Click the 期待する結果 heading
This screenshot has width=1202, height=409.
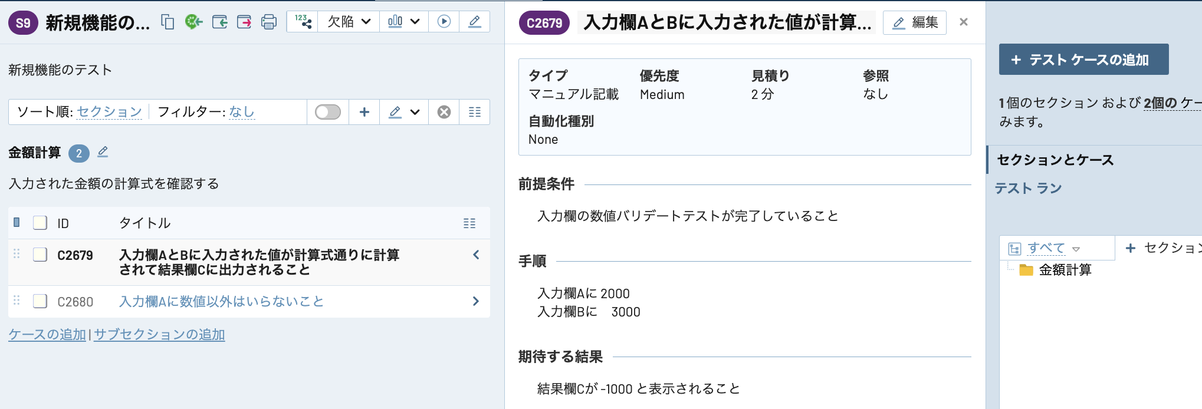(560, 357)
